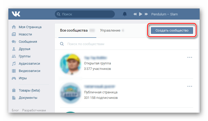208x121 pixels.
Task: Follow the Блог footer link
Action: [x=15, y=110]
